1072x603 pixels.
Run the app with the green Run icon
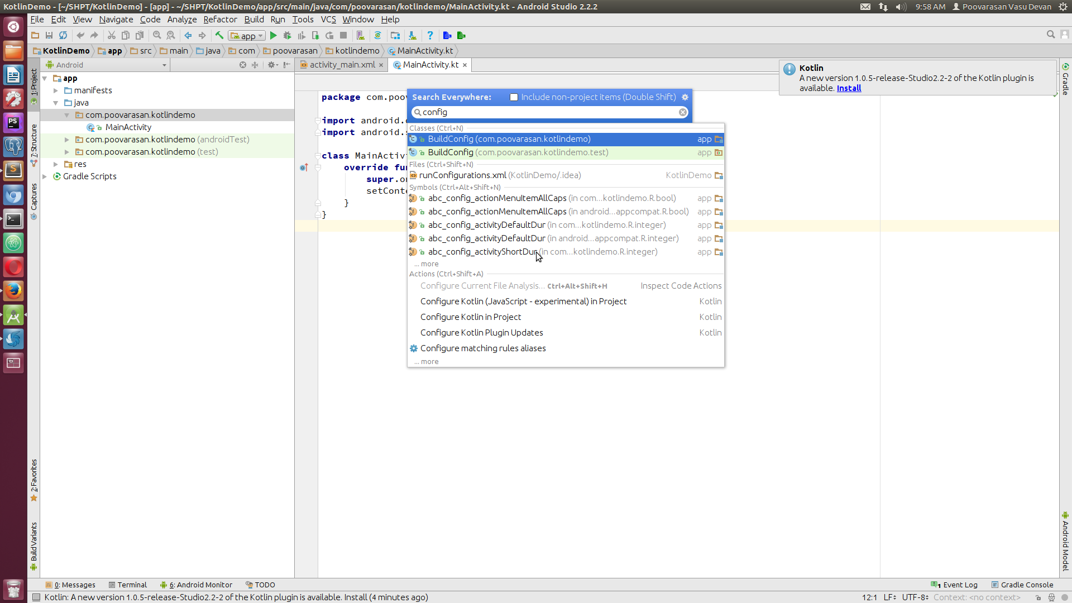tap(274, 35)
